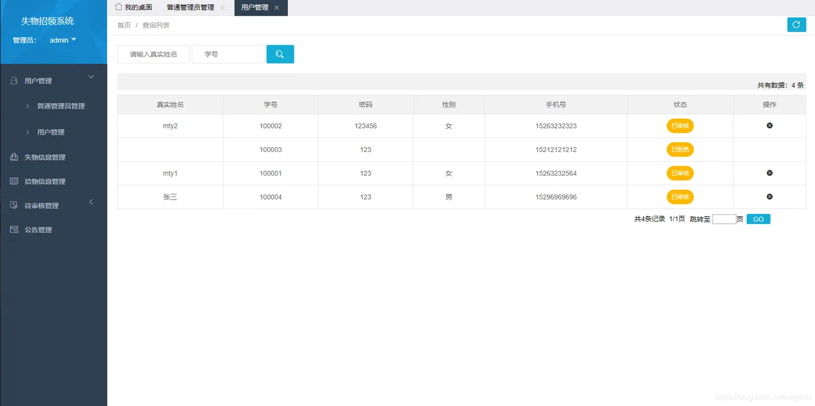815x406 pixels.
Task: Click phone number 15263232564
Action: [x=556, y=173]
